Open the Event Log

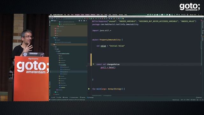click(x=199, y=97)
